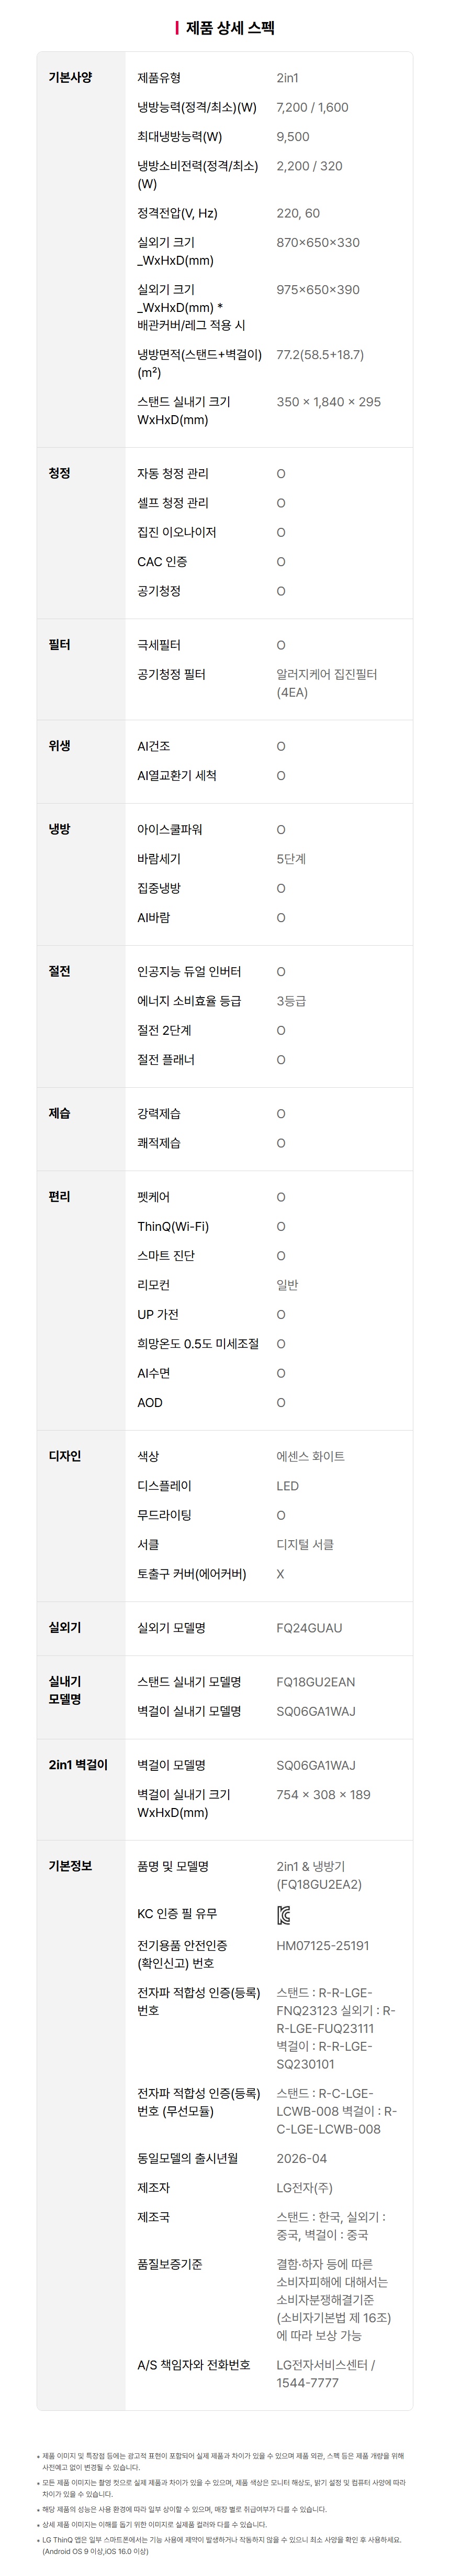Select the HM07125-25191 safety certification number

point(322,1946)
